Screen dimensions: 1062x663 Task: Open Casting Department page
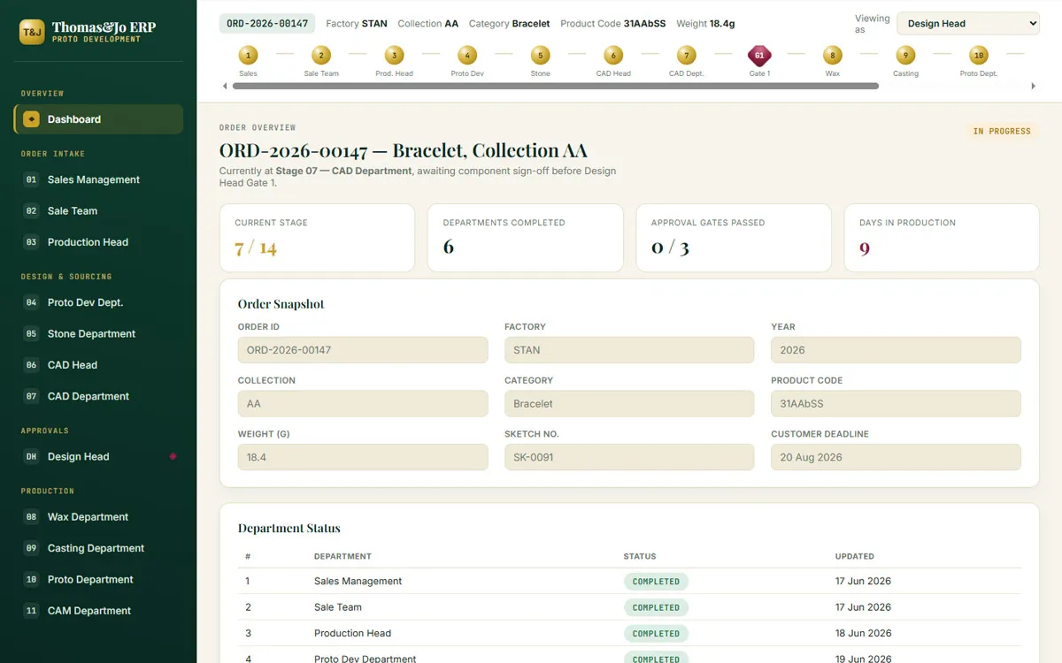pyautogui.click(x=98, y=548)
